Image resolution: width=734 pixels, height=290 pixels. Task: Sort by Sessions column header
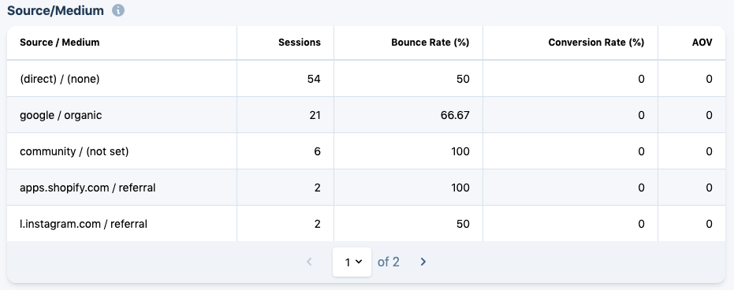pos(300,43)
